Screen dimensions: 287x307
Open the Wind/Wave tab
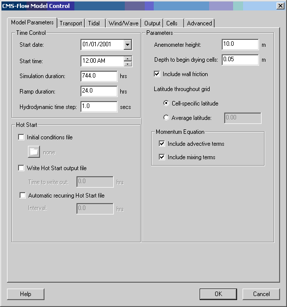pyautogui.click(x=124, y=23)
